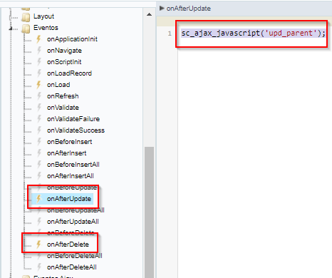The height and width of the screenshot is (278, 332).
Task: Collapse the onAfterUpdate editor header triangle
Action: 162,9
